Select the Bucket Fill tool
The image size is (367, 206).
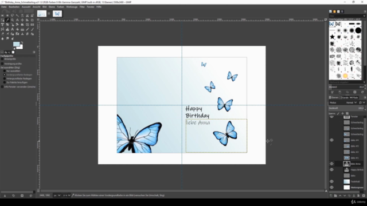point(17,29)
